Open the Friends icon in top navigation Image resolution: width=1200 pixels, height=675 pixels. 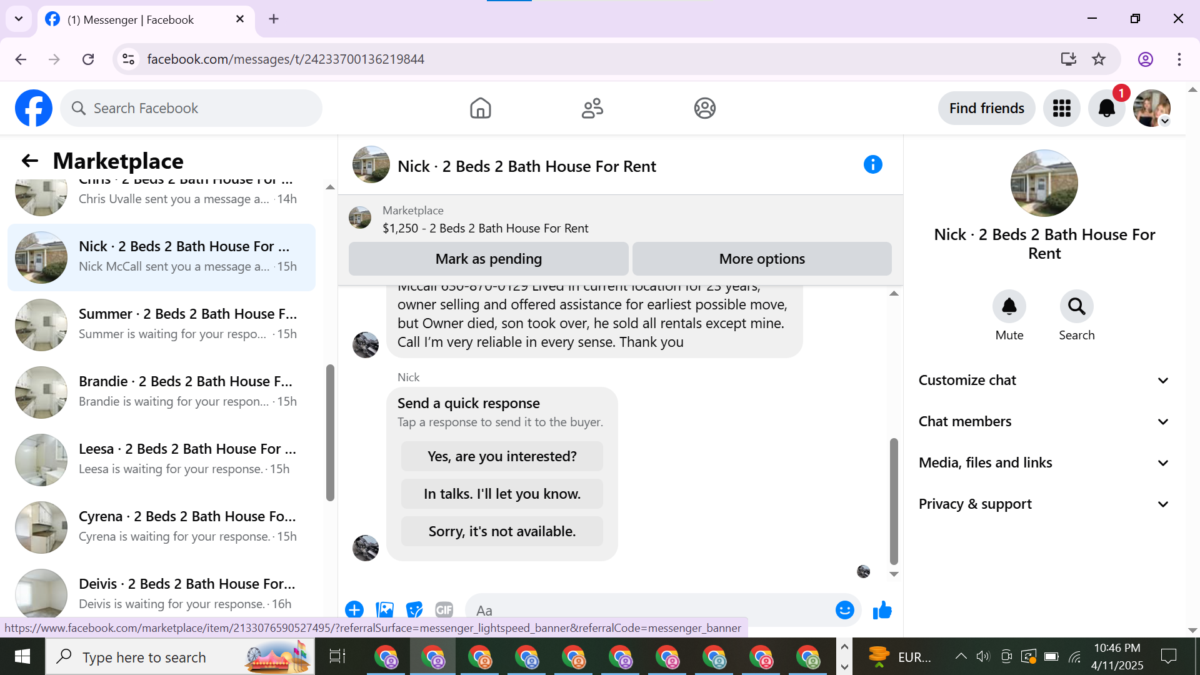(x=592, y=108)
